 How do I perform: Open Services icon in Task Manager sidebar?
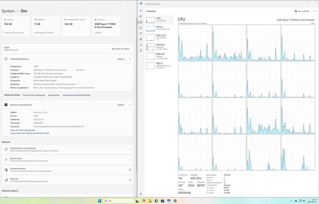(141, 51)
